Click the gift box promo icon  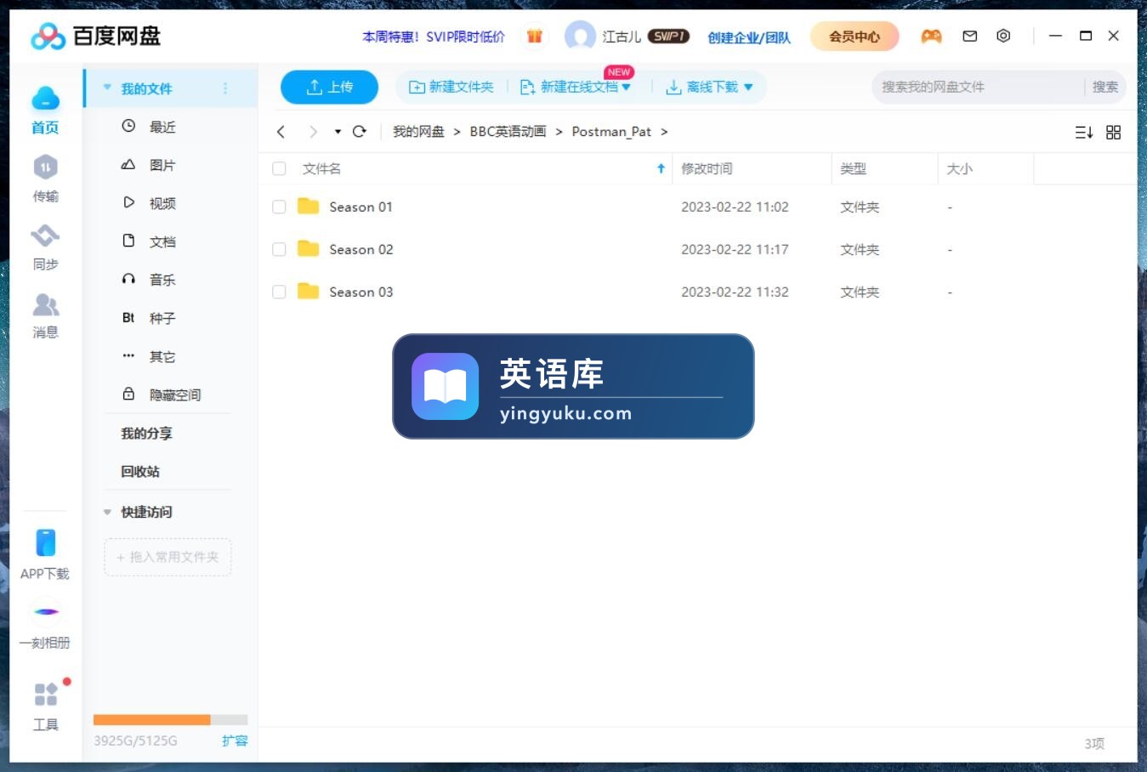(535, 36)
